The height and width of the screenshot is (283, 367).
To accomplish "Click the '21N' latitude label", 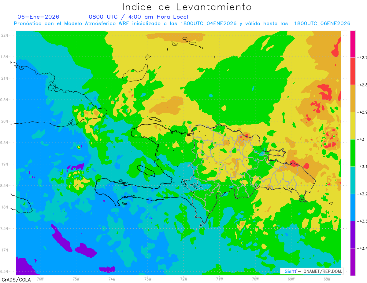I will click(4, 78).
